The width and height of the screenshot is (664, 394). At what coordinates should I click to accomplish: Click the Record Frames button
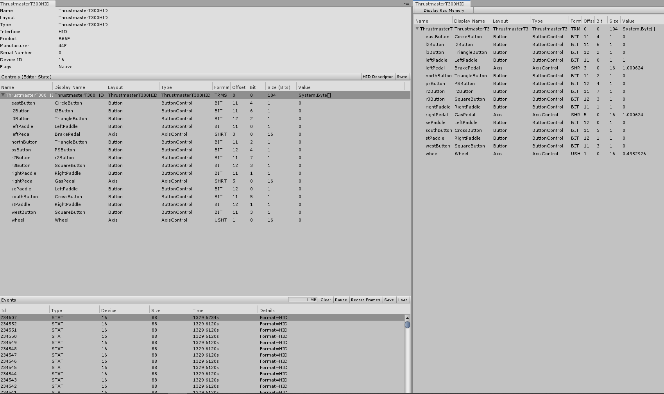coord(365,300)
